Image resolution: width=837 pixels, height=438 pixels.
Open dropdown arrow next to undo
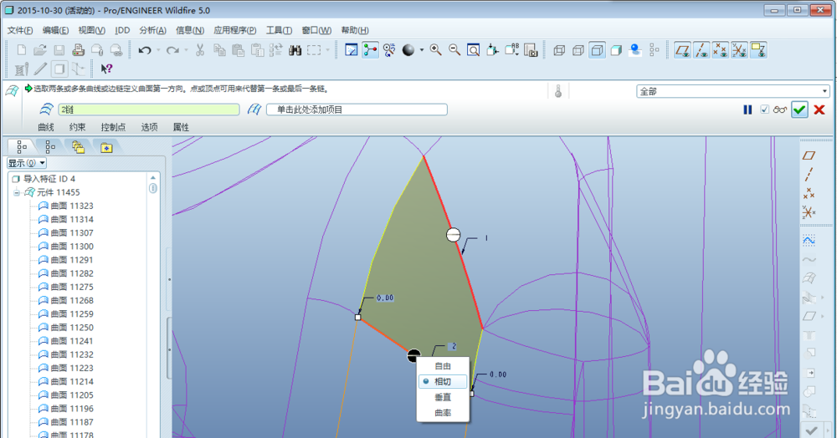[158, 50]
